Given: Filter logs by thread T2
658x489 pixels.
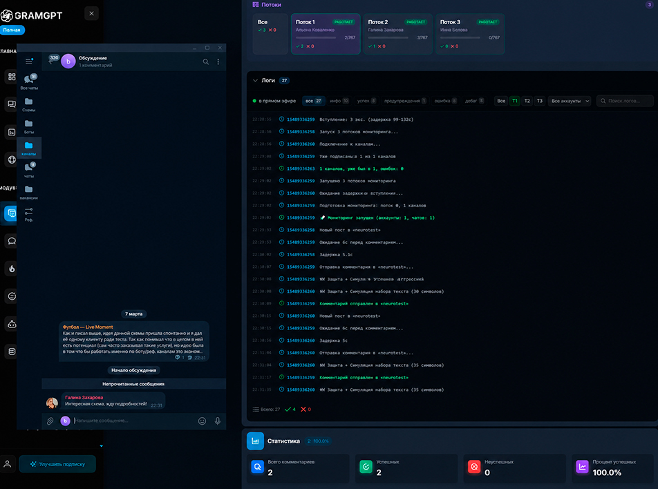Looking at the screenshot, I should click(527, 101).
